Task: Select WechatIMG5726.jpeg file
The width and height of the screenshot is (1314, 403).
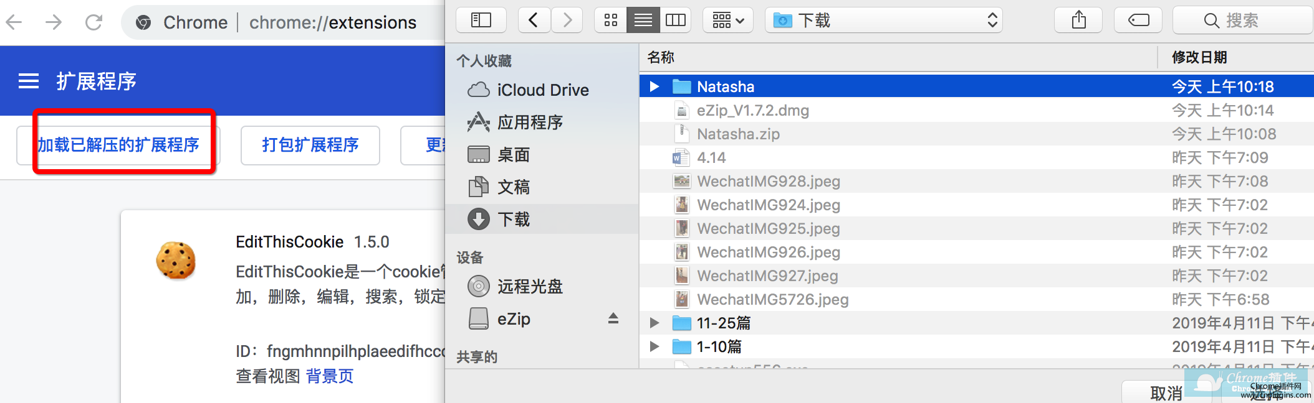Action: [977, 299]
